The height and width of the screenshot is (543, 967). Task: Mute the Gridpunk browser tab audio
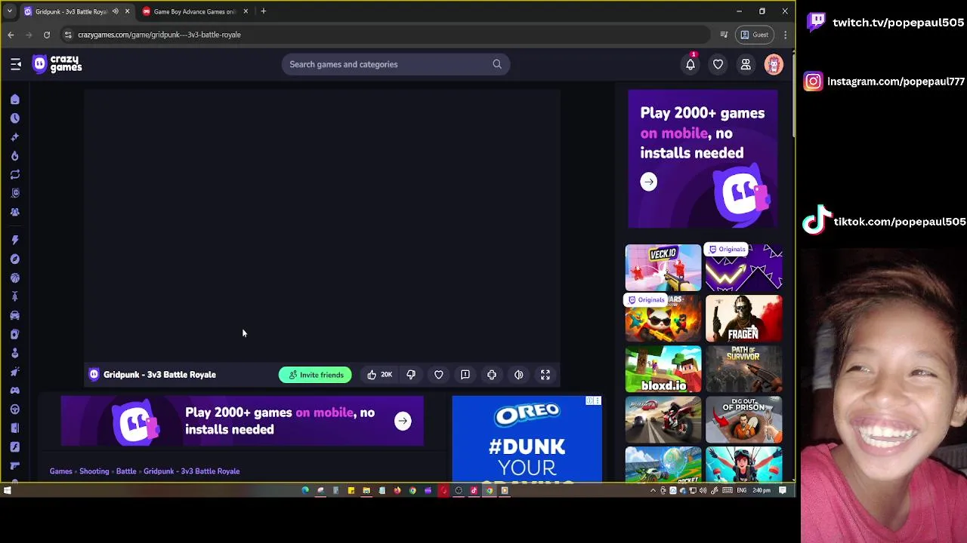115,11
